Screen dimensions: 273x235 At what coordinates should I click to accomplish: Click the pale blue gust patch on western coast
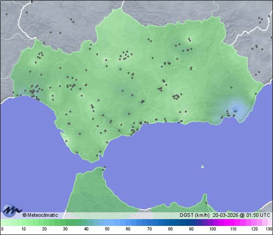tap(23, 90)
